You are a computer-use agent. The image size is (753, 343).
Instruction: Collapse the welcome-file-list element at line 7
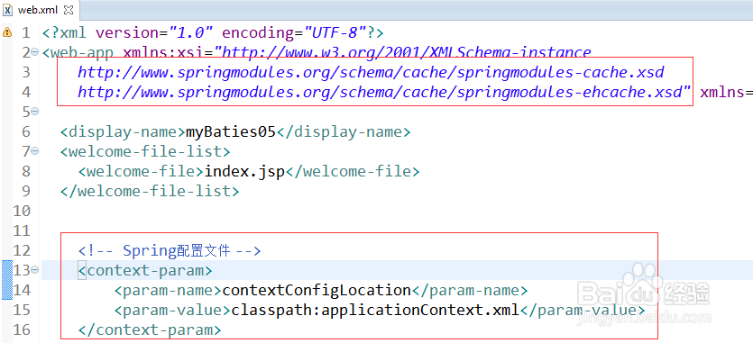point(34,151)
